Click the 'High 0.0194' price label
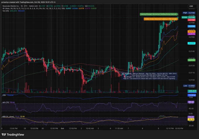The width and height of the screenshot is (199, 139). (189, 13)
